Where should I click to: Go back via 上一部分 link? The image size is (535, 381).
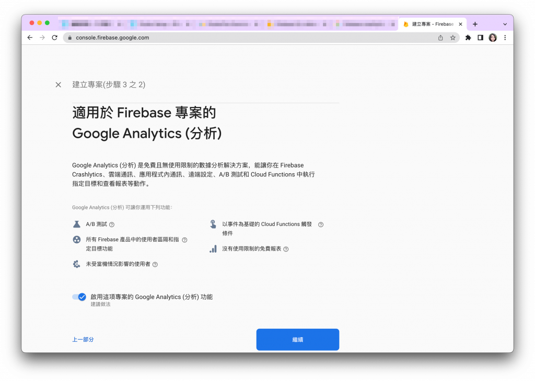(83, 339)
